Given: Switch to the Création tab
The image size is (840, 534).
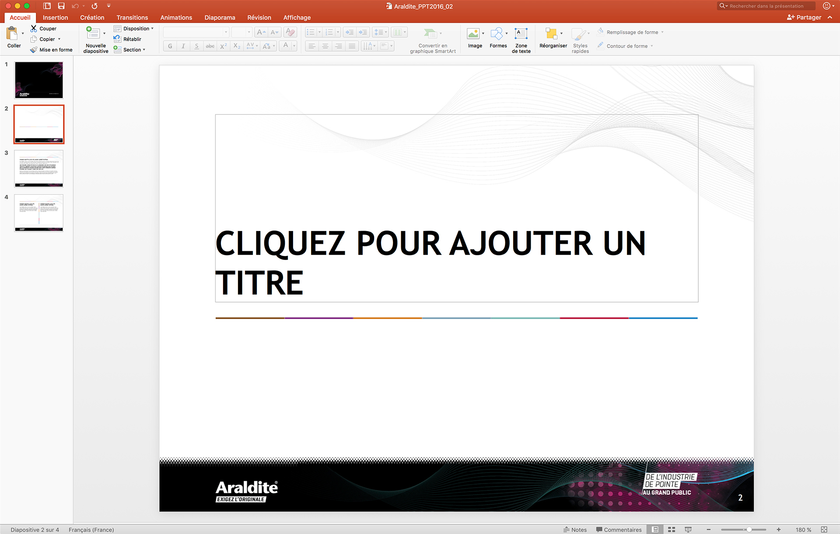Looking at the screenshot, I should click(x=92, y=18).
